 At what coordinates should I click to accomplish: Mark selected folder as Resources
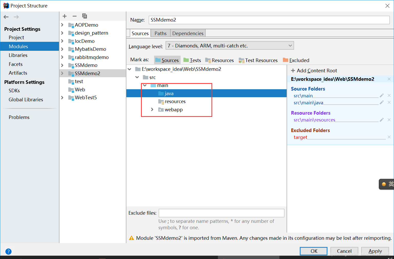pyautogui.click(x=219, y=60)
